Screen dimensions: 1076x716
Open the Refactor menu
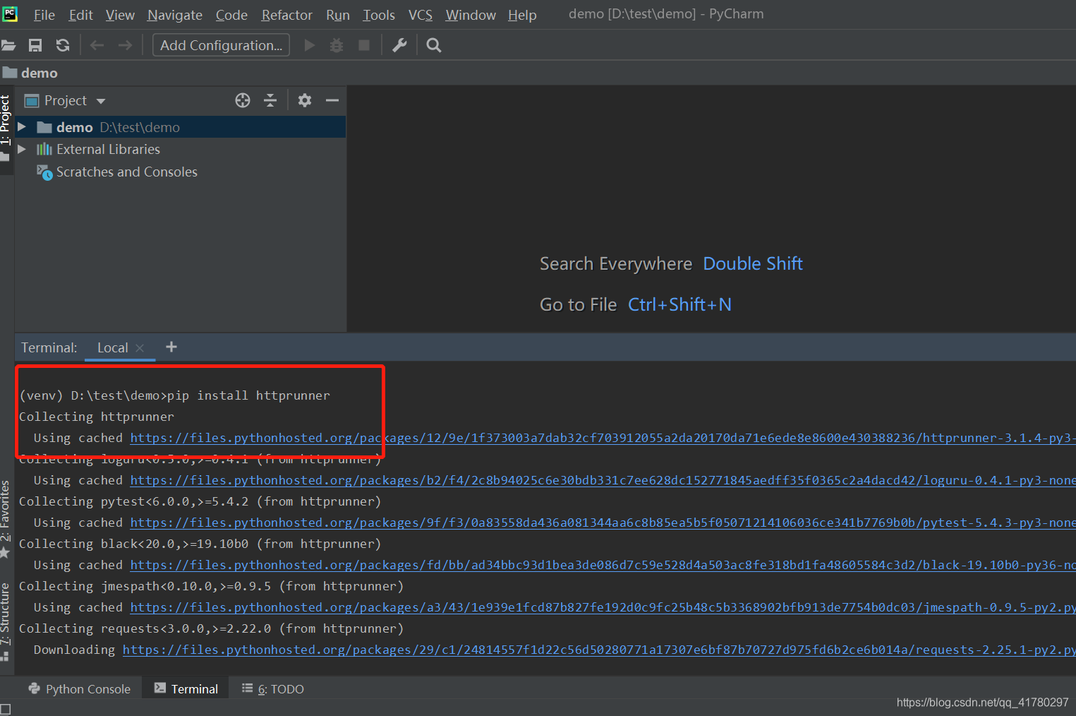286,15
